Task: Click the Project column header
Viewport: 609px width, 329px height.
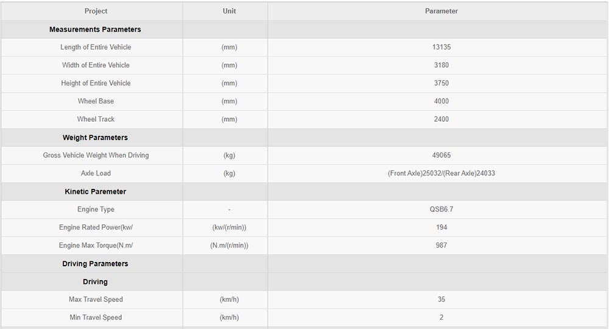Action: [96, 11]
